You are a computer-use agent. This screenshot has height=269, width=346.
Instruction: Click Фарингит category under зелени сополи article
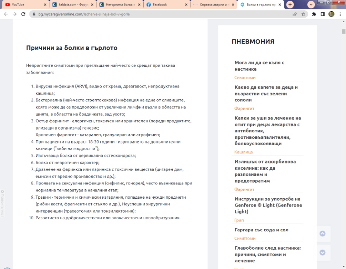(244, 108)
